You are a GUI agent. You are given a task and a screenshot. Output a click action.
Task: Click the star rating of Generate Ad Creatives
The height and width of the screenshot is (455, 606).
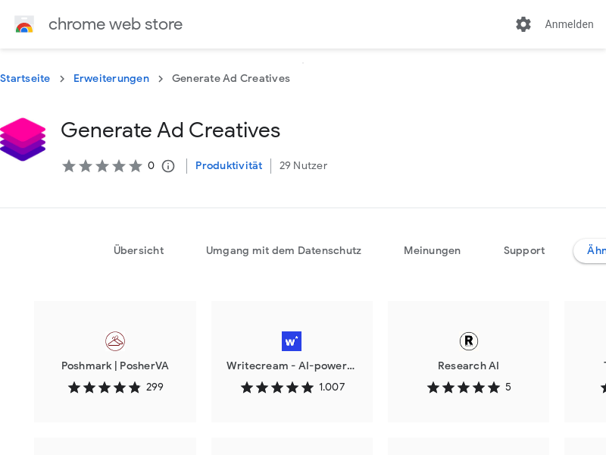[x=102, y=166]
